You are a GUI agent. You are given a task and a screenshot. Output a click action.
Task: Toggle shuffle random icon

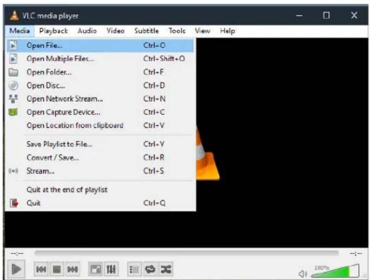click(x=166, y=269)
